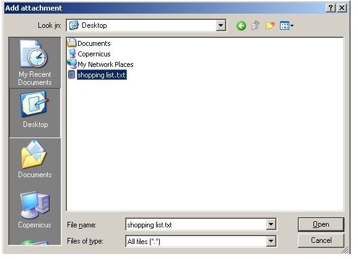Expand the File name dropdown arrow

tap(271, 224)
